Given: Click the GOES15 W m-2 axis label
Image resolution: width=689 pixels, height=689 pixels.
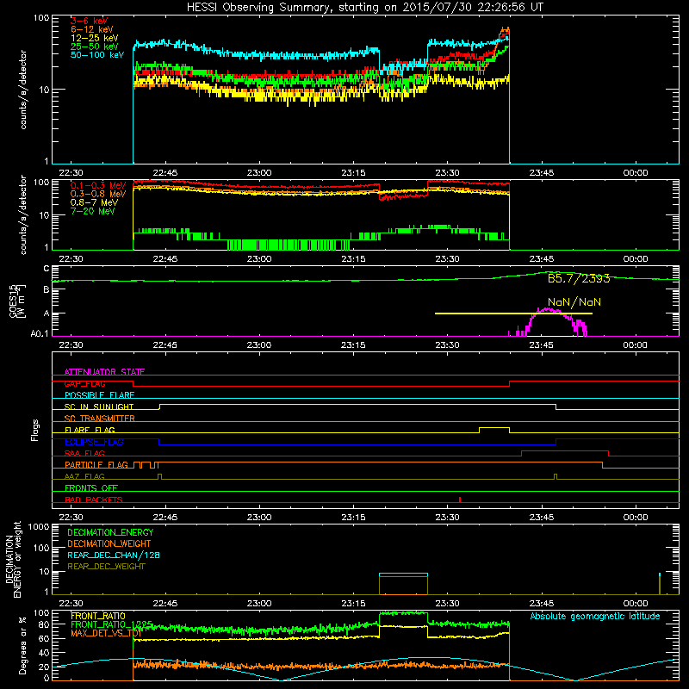Looking at the screenshot, I should (17, 301).
